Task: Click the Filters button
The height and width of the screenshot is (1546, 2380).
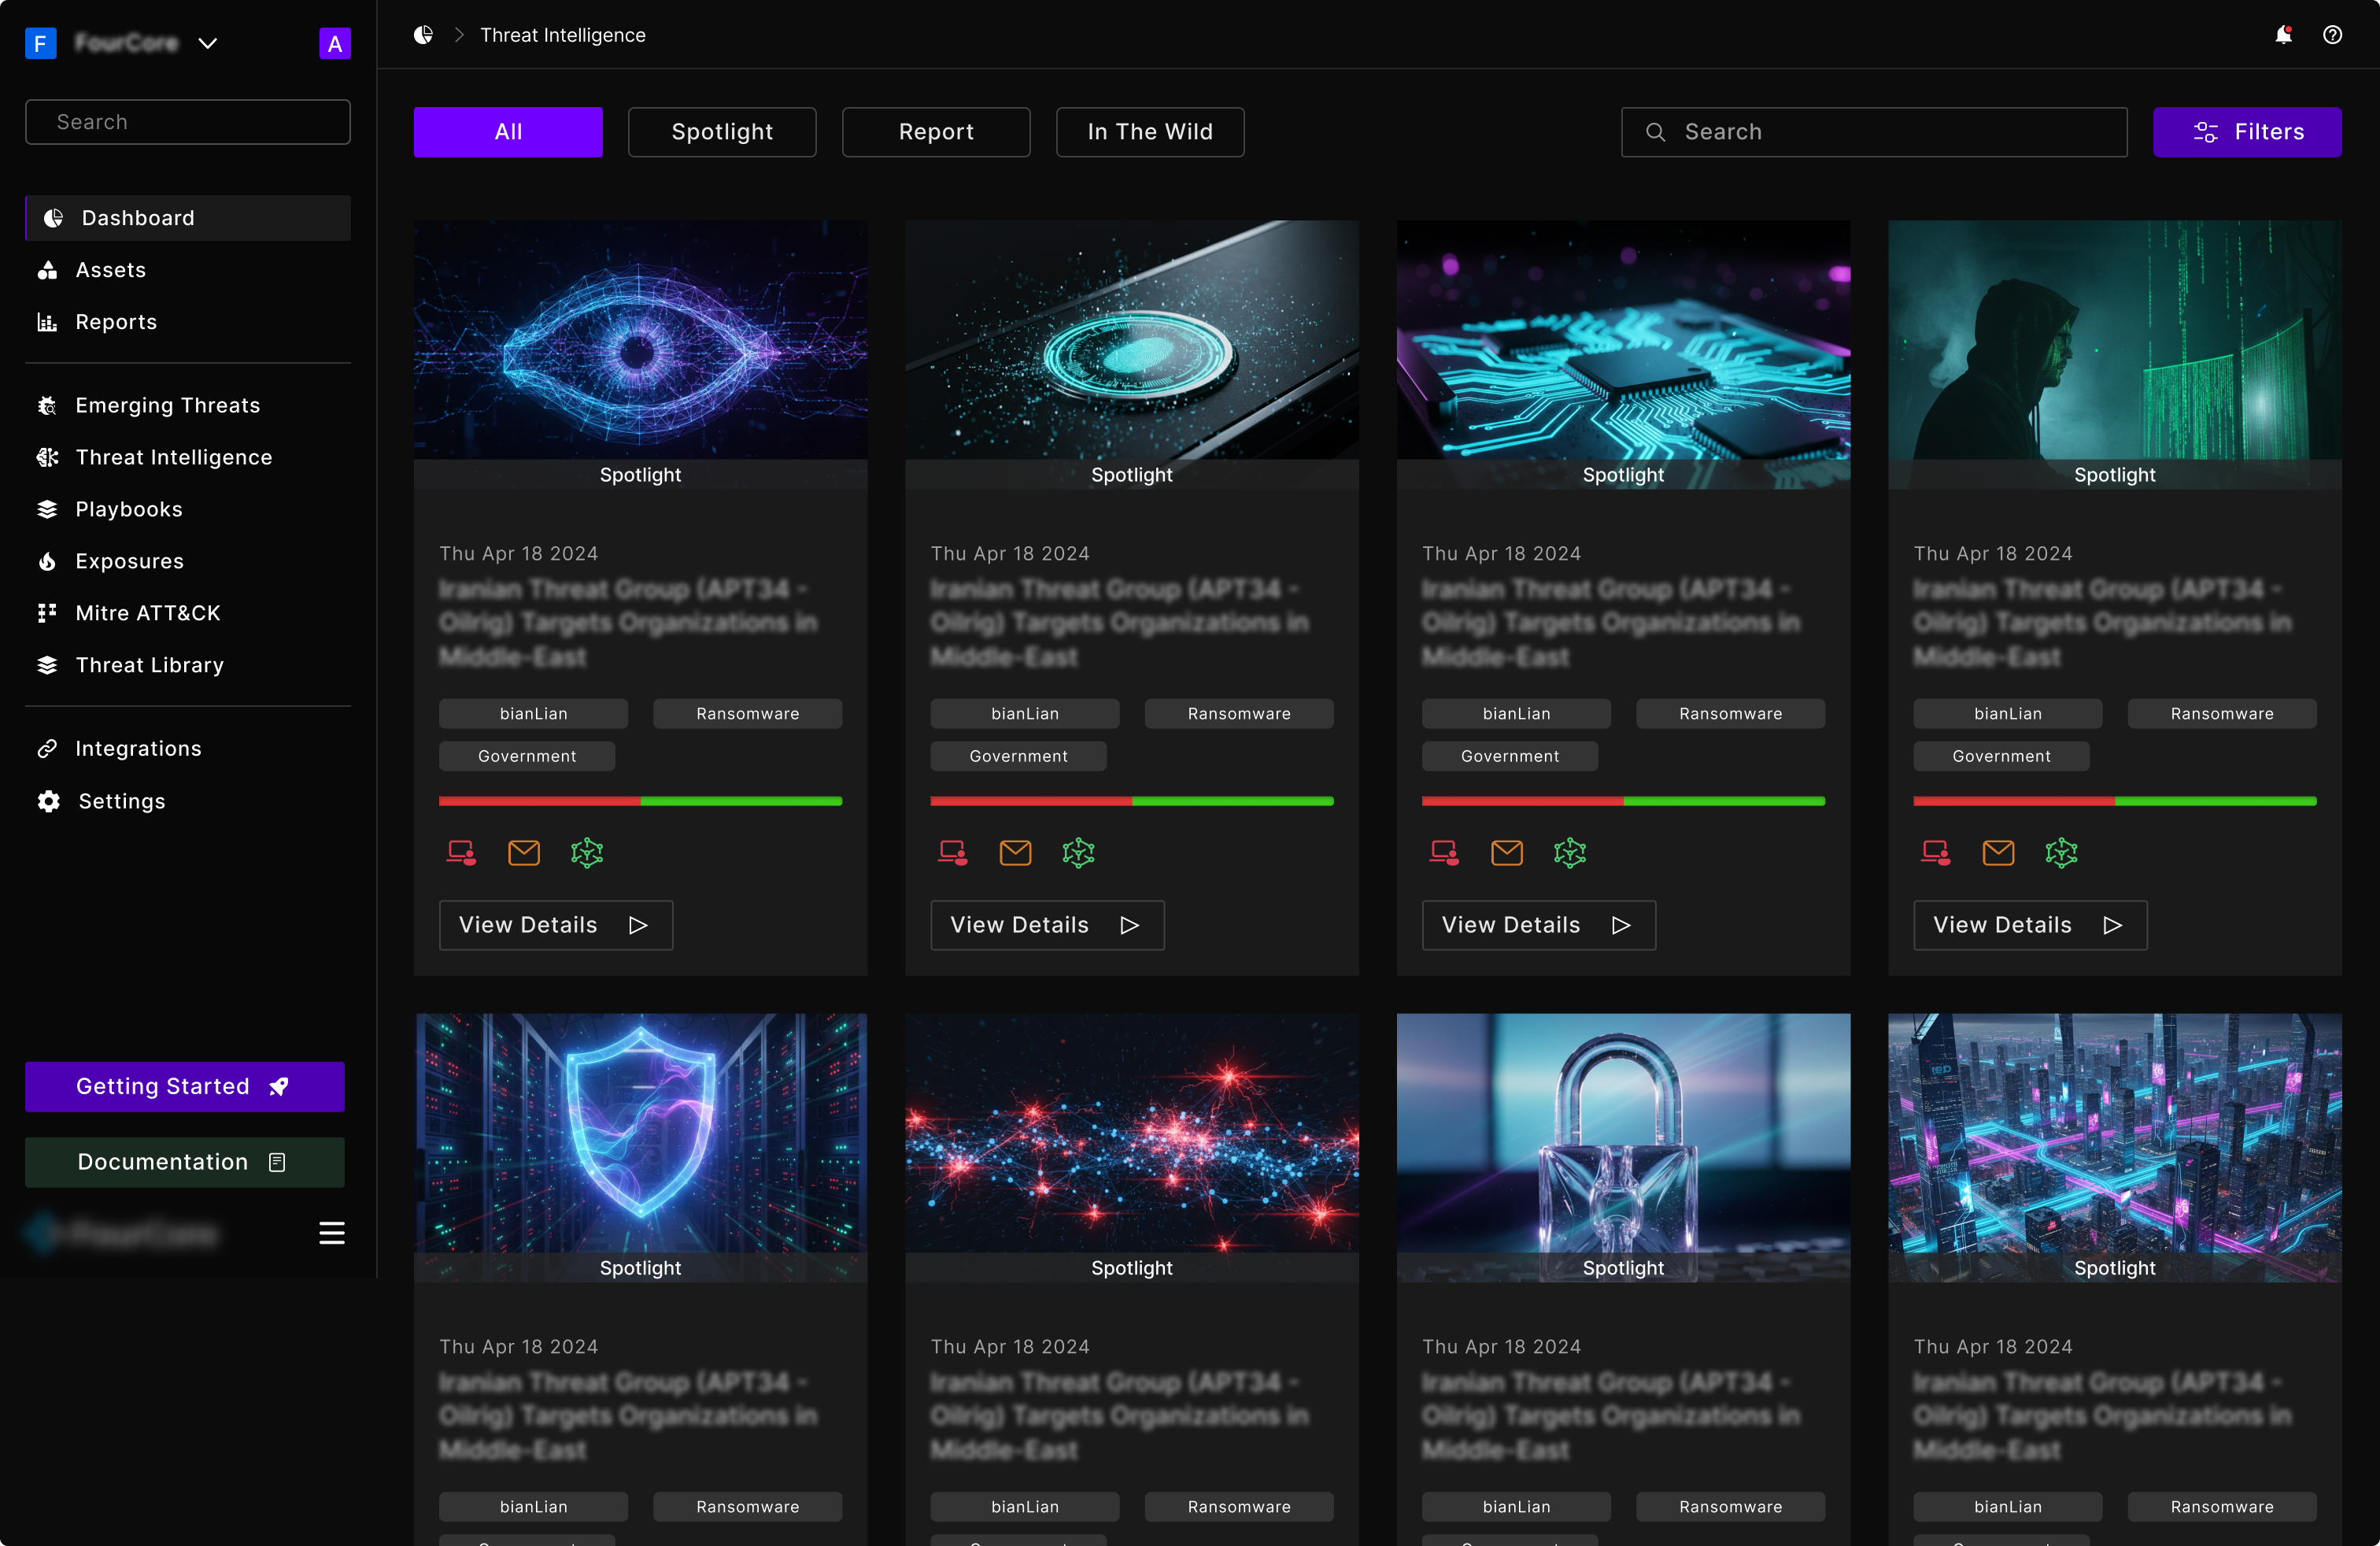Action: 2247,132
